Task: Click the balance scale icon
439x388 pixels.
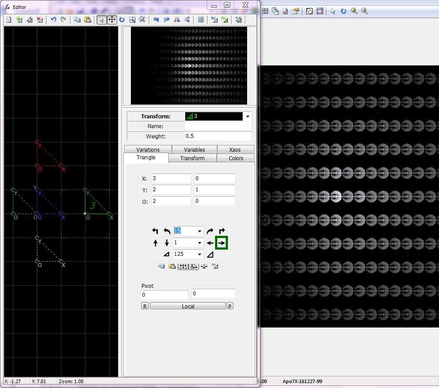Action: click(x=204, y=267)
